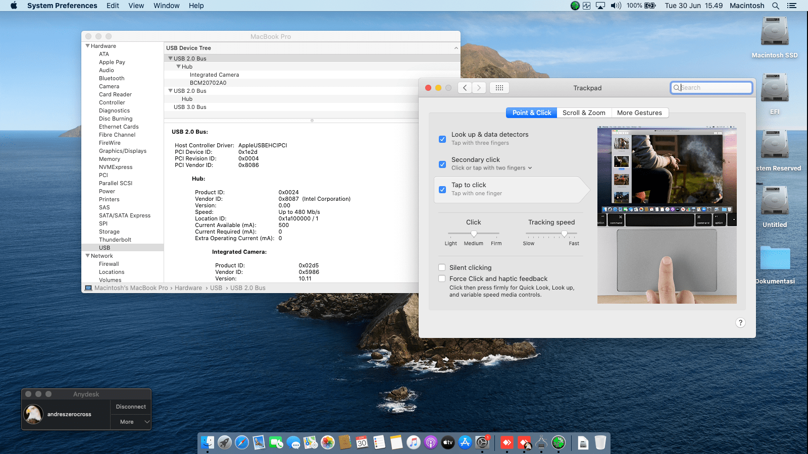Uncheck the Tap to click option
This screenshot has width=808, height=454.
442,190
